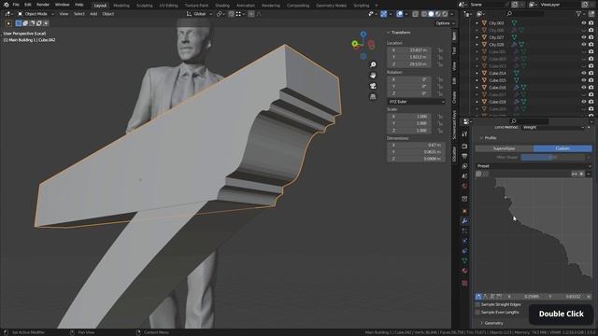Viewport: 598px width, 336px height.
Task: Open the Tool properties tab icon
Action: point(464,134)
